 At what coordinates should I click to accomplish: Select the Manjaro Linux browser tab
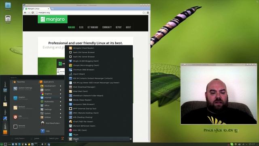pos(37,9)
